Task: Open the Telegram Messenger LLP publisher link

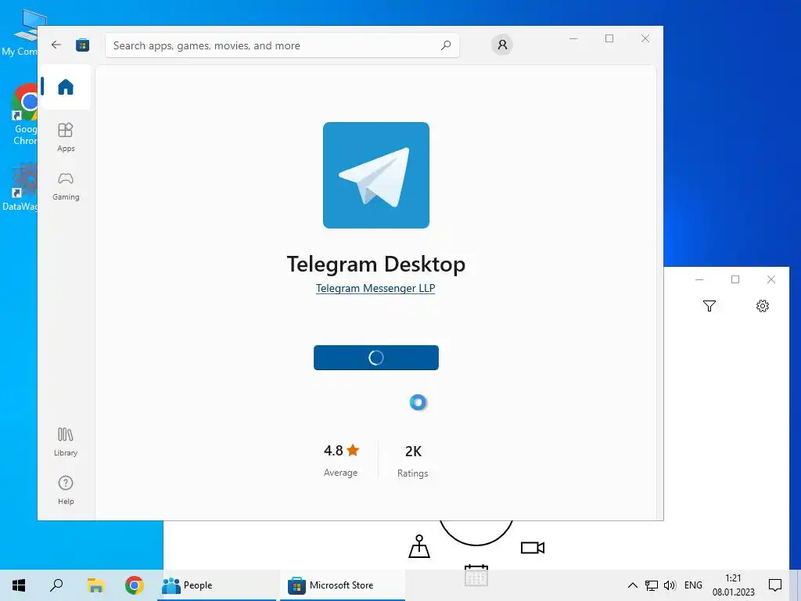Action: tap(375, 288)
